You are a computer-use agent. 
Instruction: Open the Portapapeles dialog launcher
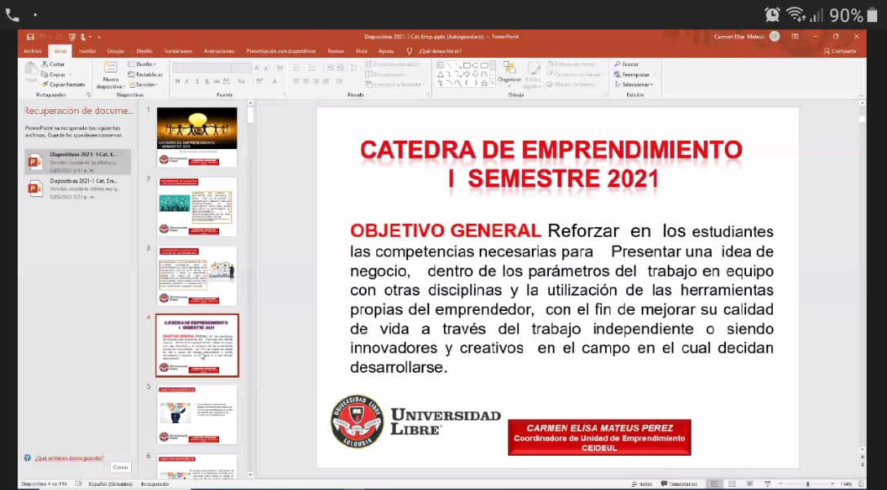click(x=88, y=95)
